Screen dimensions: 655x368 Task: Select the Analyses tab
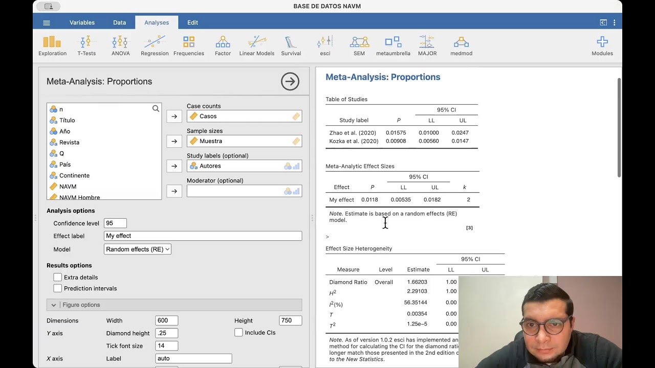(x=157, y=22)
